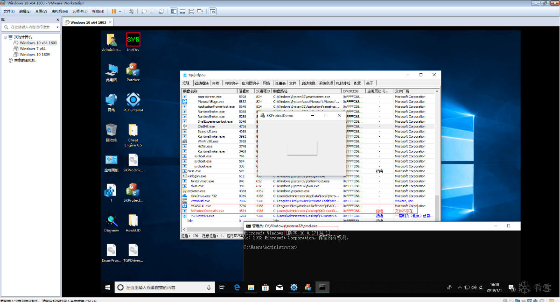Open the 帮助(H) menu in VMware
The width and height of the screenshot is (560, 302).
point(98,11)
